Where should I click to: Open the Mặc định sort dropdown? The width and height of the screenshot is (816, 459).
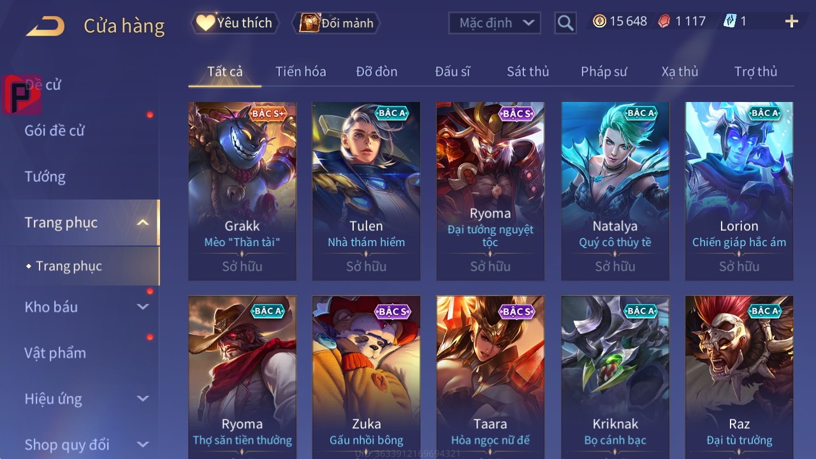tap(495, 23)
